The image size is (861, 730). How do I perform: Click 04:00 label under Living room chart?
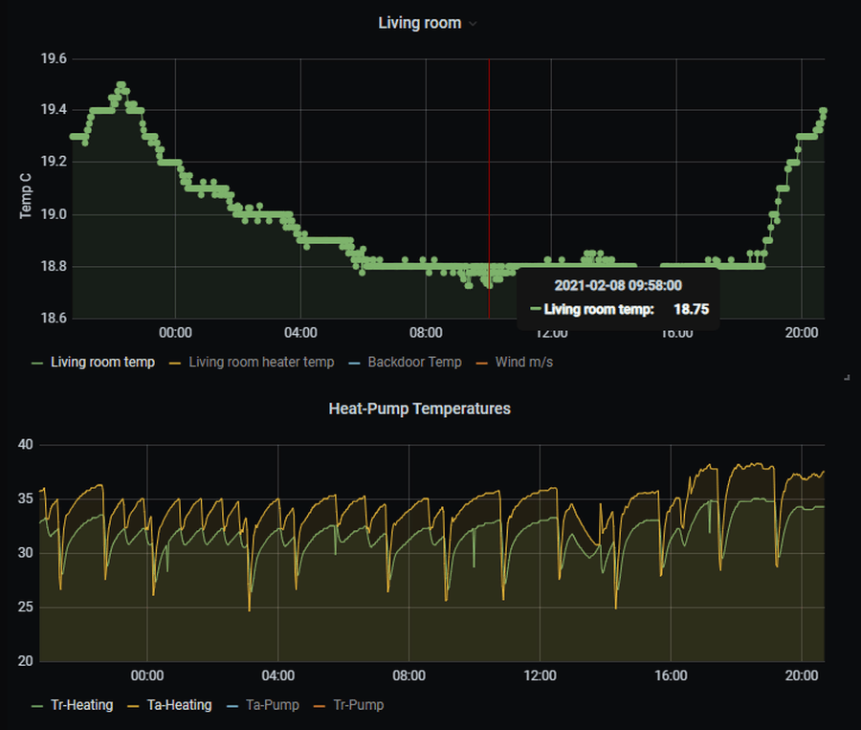[x=300, y=332]
